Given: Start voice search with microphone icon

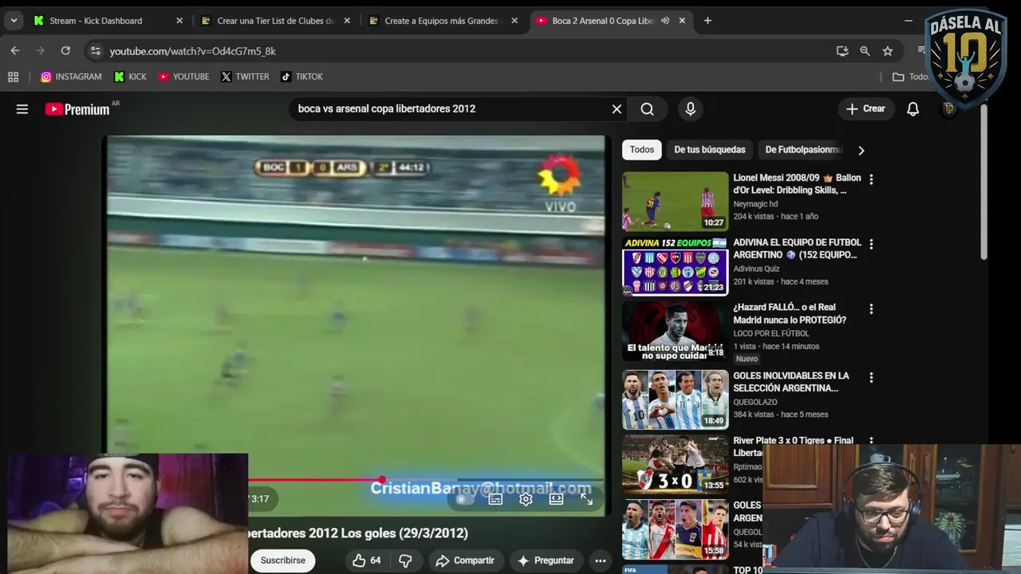Looking at the screenshot, I should (691, 109).
